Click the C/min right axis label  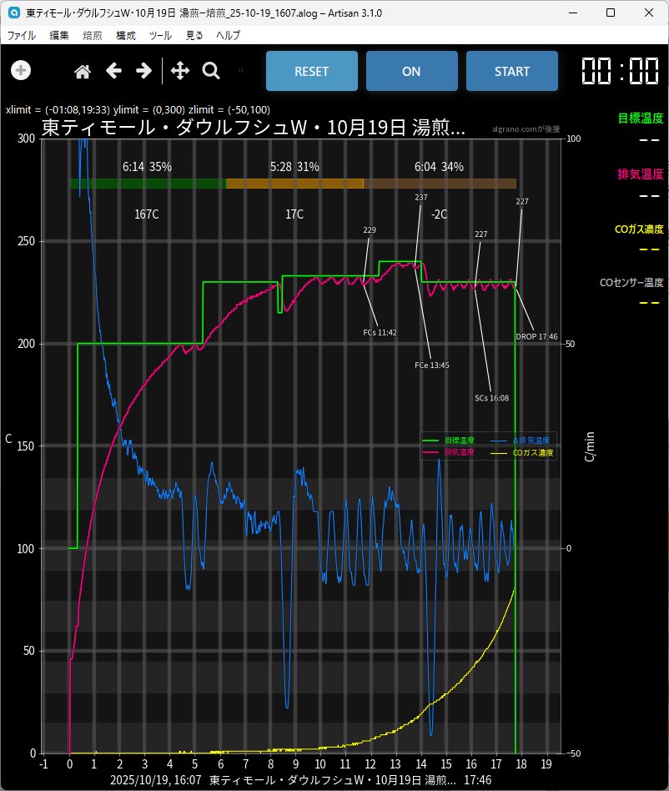(590, 446)
